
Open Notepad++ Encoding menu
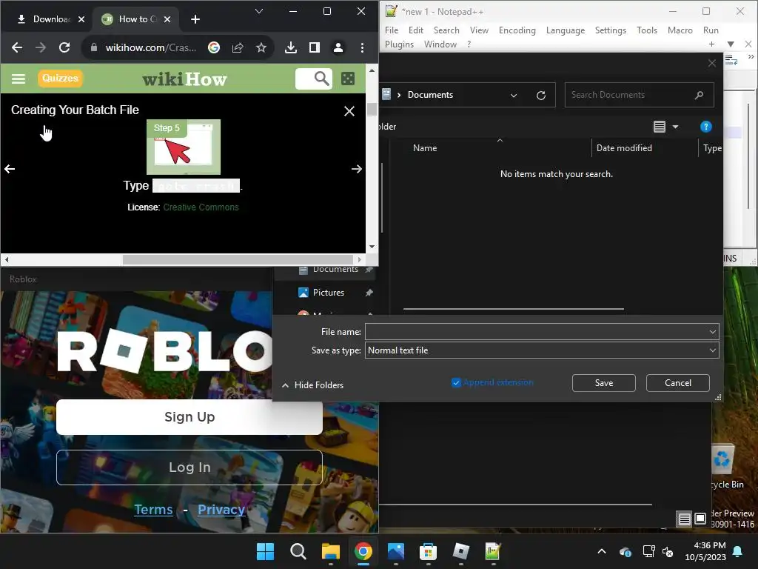click(x=517, y=30)
